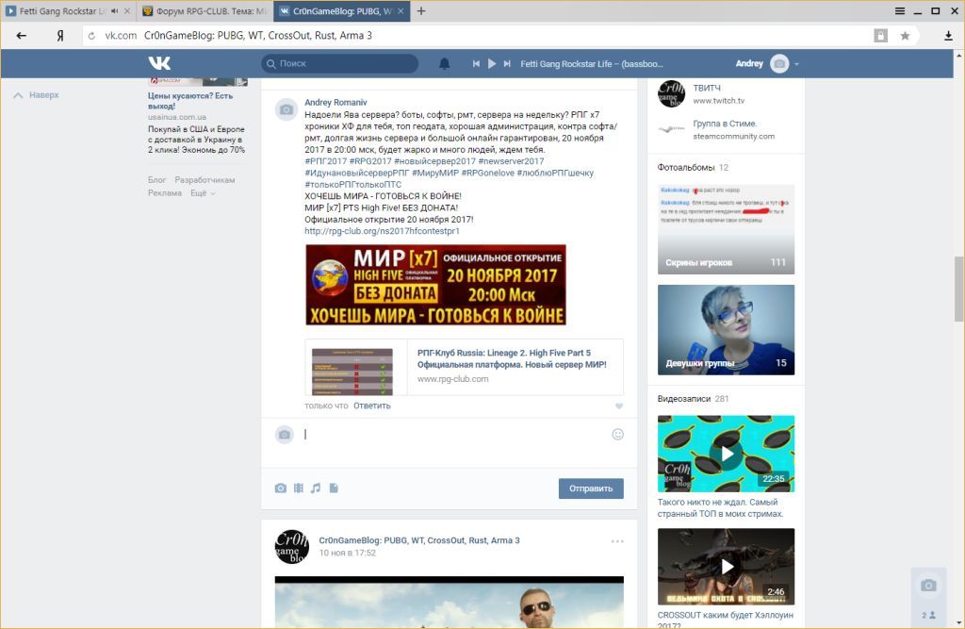965x629 pixels.
Task: Switch to Форум RPG-CLUB tab
Action: pos(204,11)
